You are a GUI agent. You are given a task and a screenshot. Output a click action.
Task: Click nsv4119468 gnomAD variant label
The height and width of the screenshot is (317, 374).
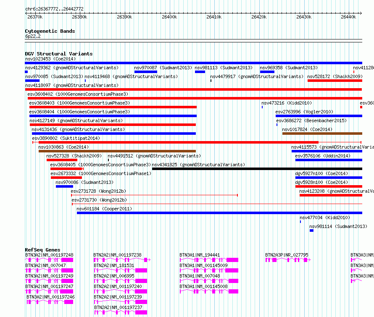pos(131,76)
